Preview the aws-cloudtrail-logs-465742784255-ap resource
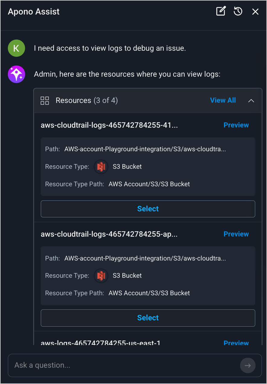Viewport: 267px width, 384px height. 236,234
